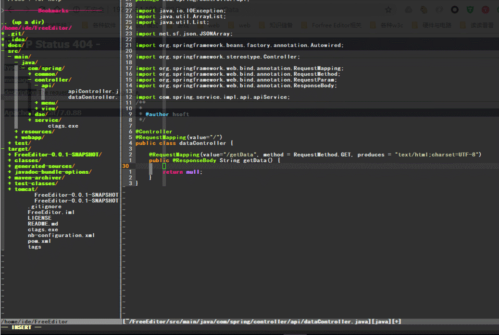Collapse the target/ folder
The height and width of the screenshot is (335, 499).
pyautogui.click(x=19, y=149)
